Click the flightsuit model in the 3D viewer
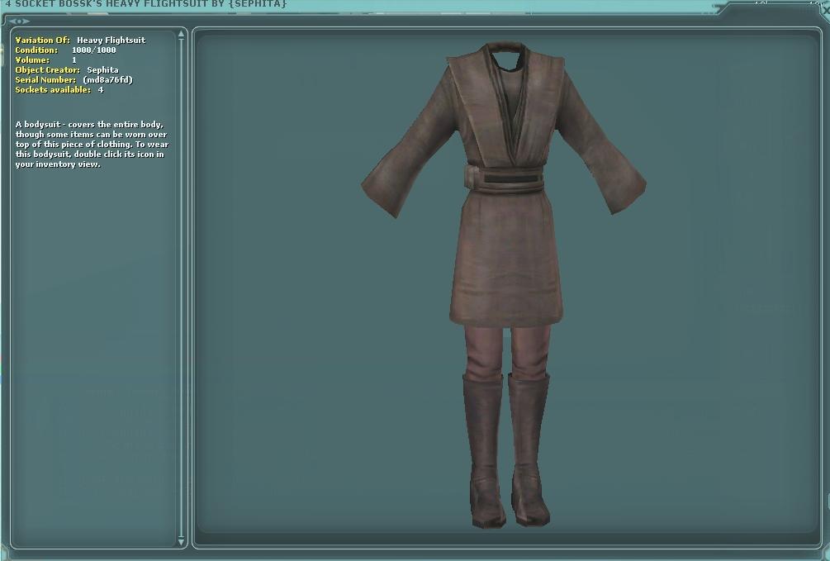Screen dimensions: 830x561 [504, 285]
